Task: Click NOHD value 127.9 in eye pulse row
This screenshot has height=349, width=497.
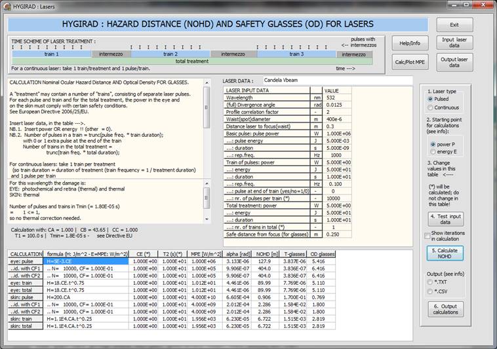Action: tap(266, 261)
